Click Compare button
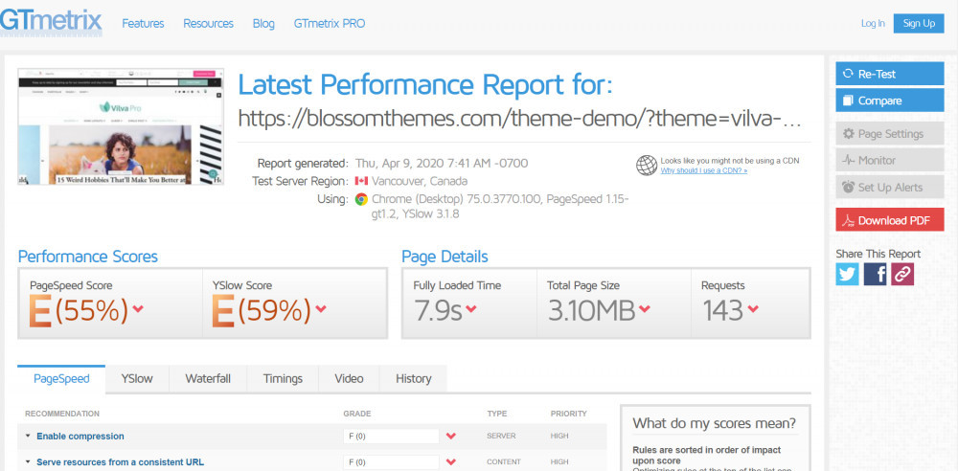The height and width of the screenshot is (471, 958). coord(890,101)
